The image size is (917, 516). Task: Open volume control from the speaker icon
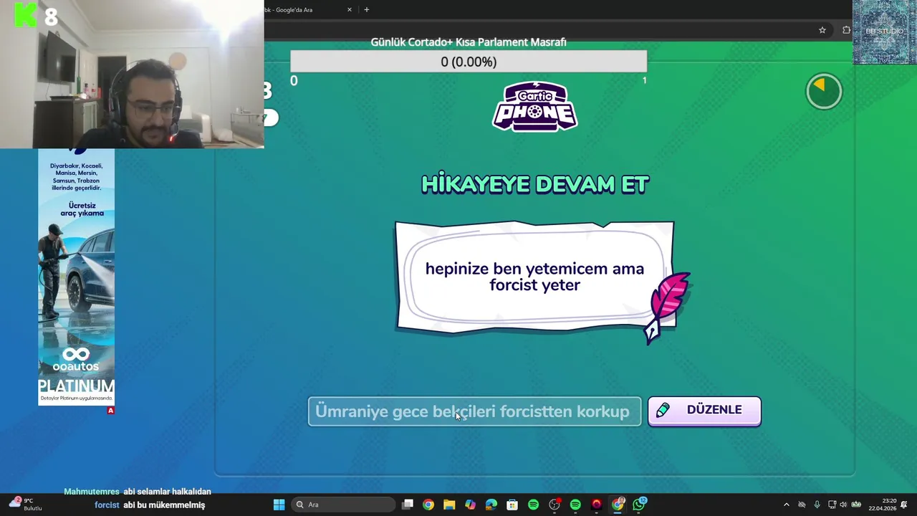point(842,505)
